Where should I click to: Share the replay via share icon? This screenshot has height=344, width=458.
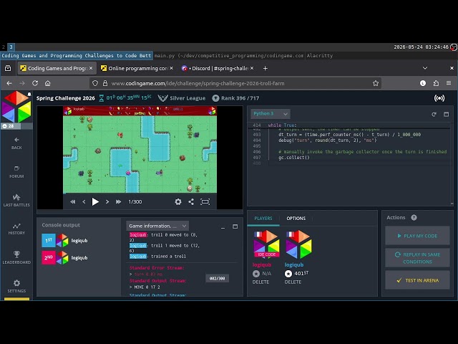(x=191, y=201)
